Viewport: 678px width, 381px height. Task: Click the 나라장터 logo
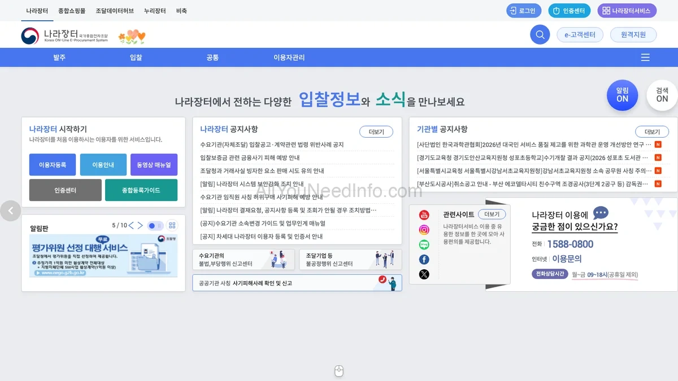[64, 36]
